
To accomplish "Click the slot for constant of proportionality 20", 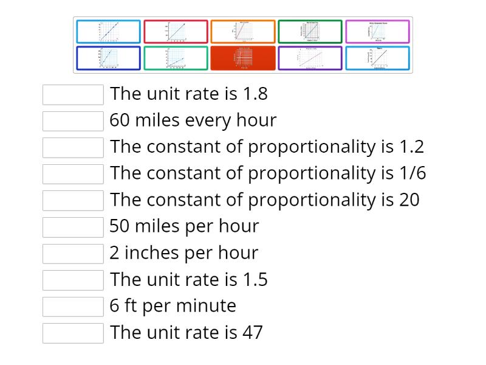I will (x=74, y=200).
